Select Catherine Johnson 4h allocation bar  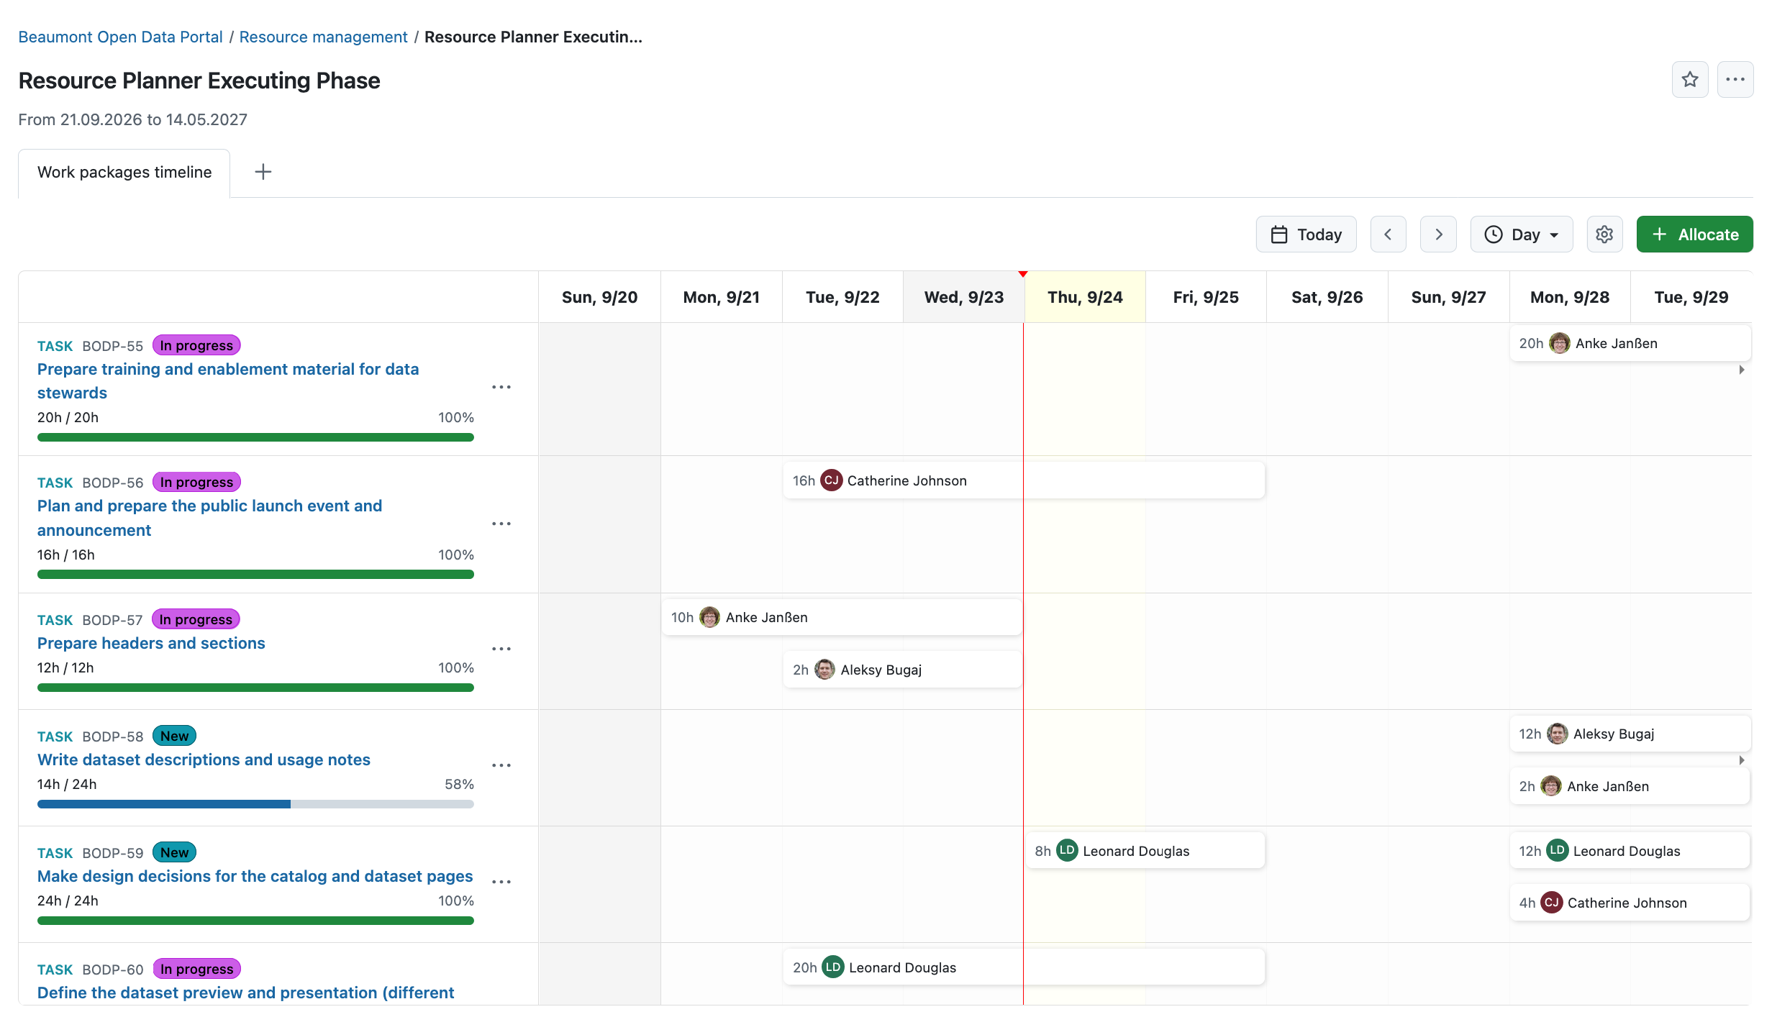pos(1630,903)
